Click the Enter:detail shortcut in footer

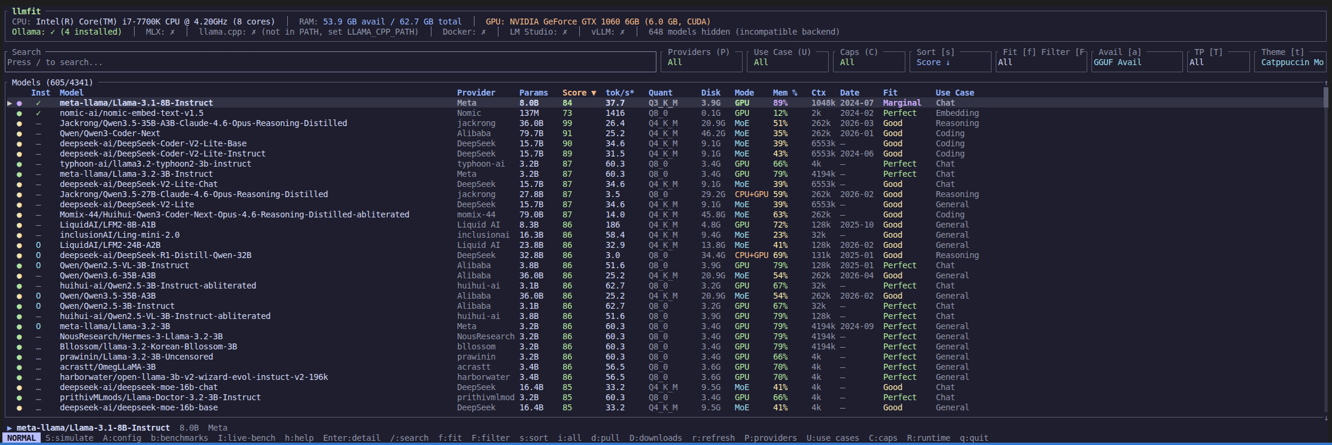[352, 438]
